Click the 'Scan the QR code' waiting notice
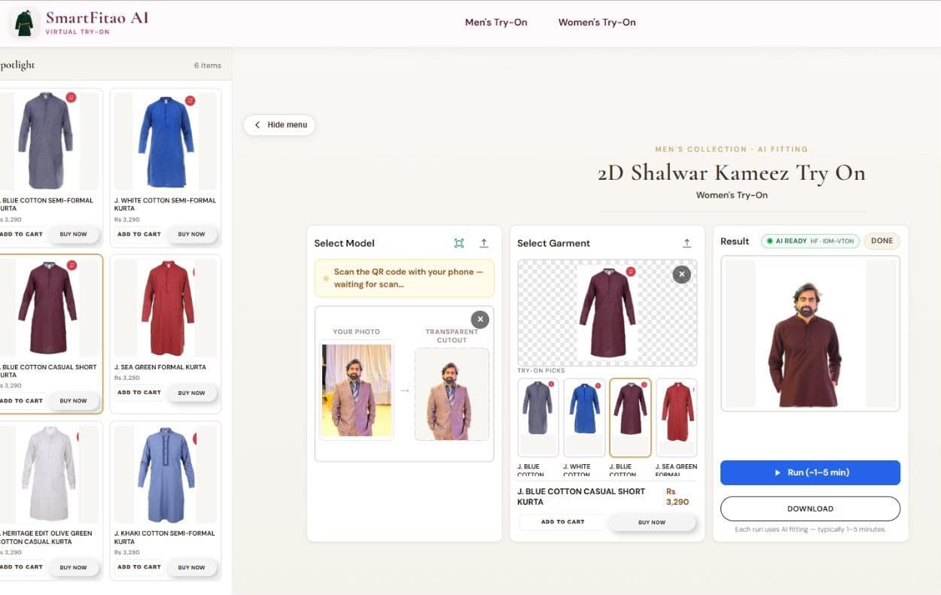 coord(404,278)
